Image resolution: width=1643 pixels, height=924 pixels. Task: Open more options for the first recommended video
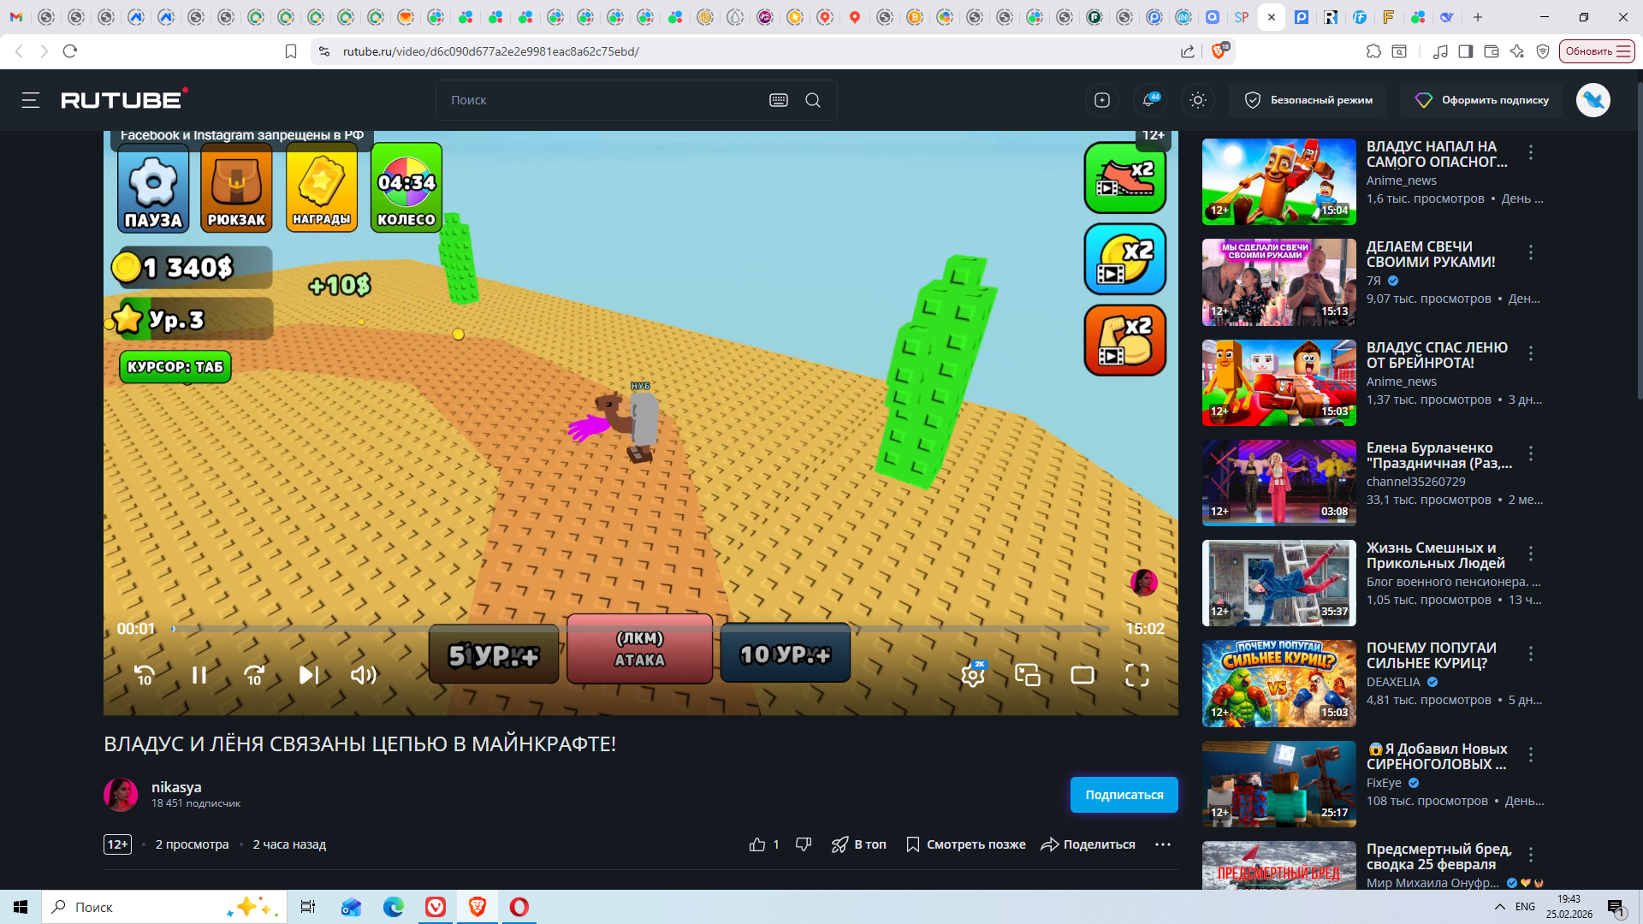(x=1531, y=152)
